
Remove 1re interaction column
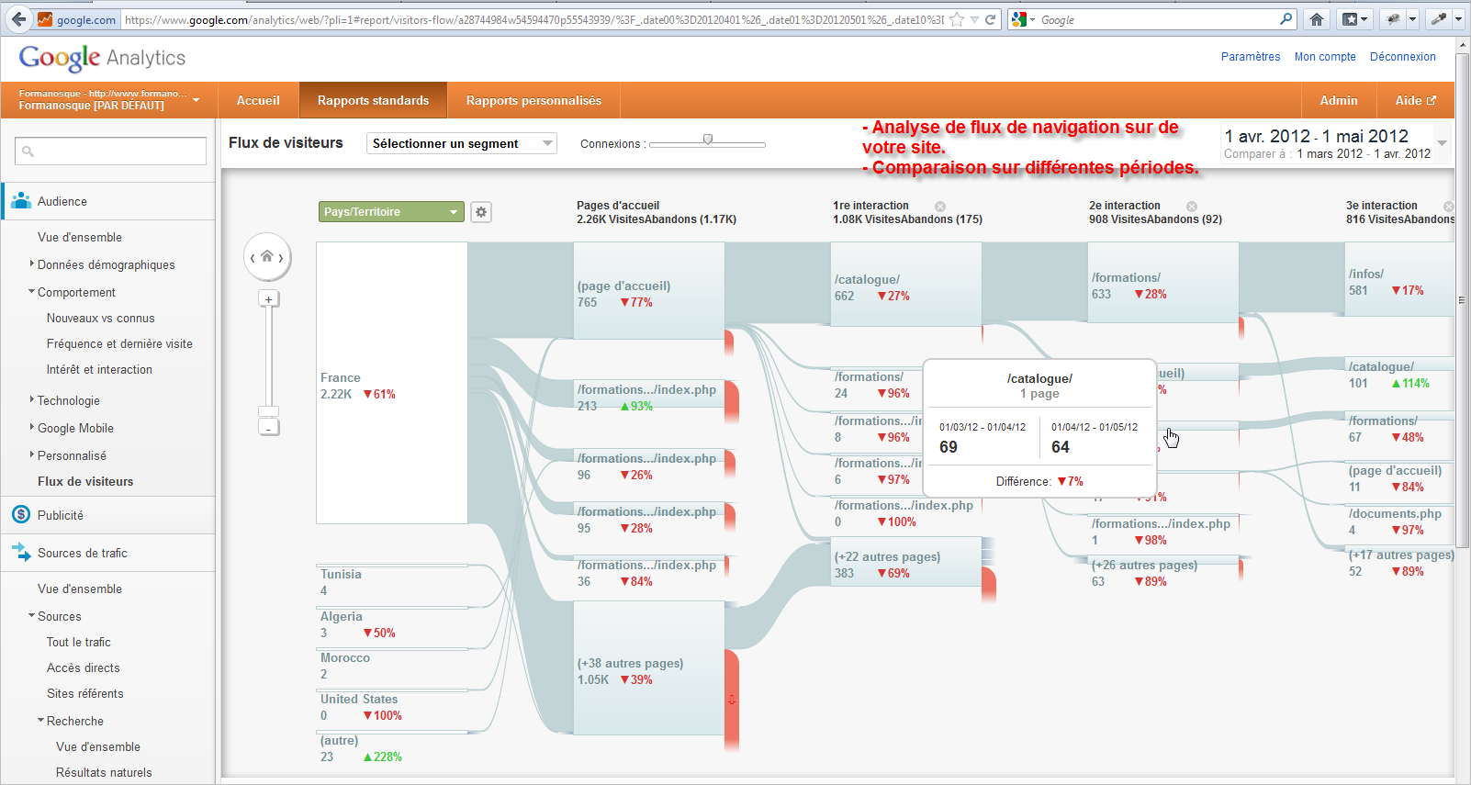click(x=940, y=207)
